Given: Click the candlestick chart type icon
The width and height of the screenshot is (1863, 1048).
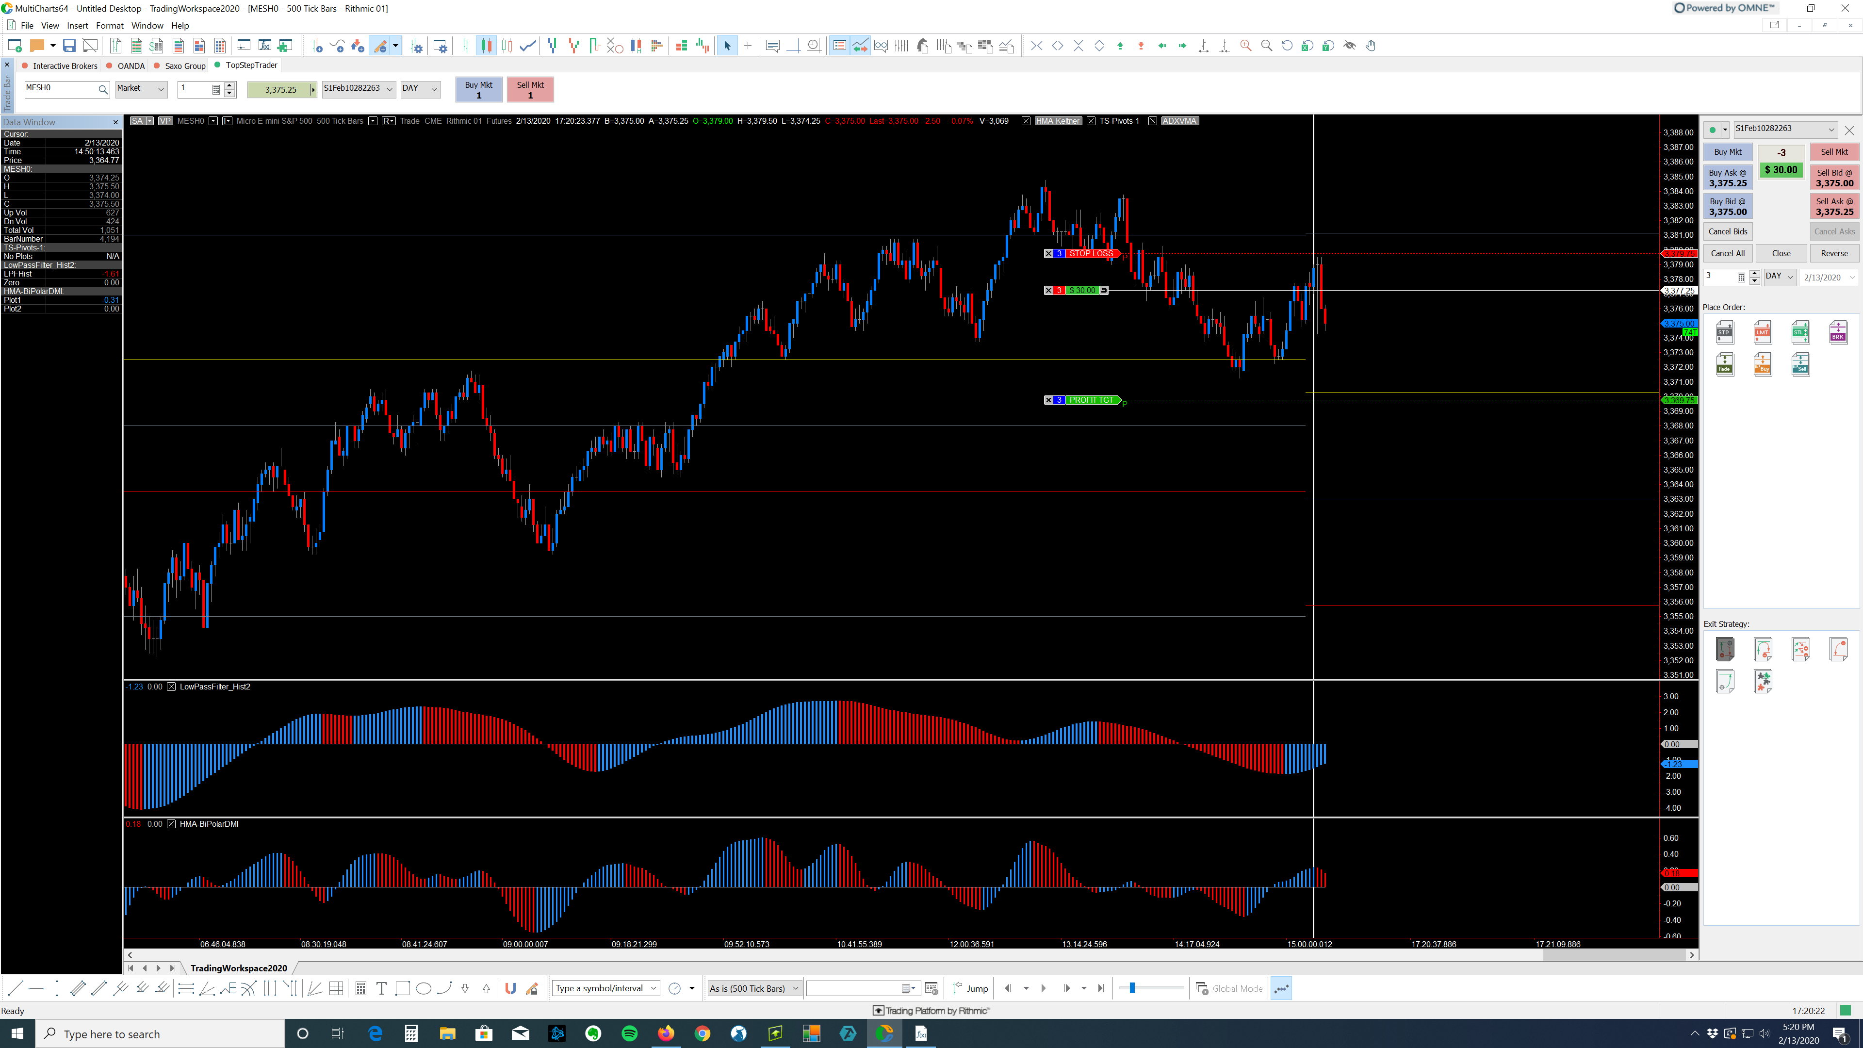Looking at the screenshot, I should coord(486,46).
